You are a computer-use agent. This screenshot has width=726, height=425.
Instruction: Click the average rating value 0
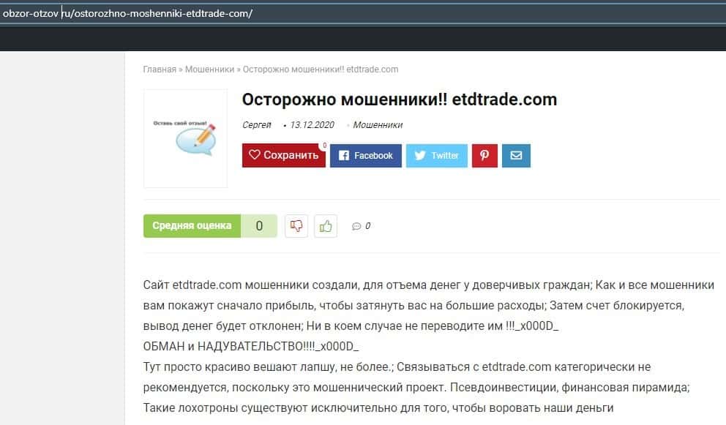point(259,226)
